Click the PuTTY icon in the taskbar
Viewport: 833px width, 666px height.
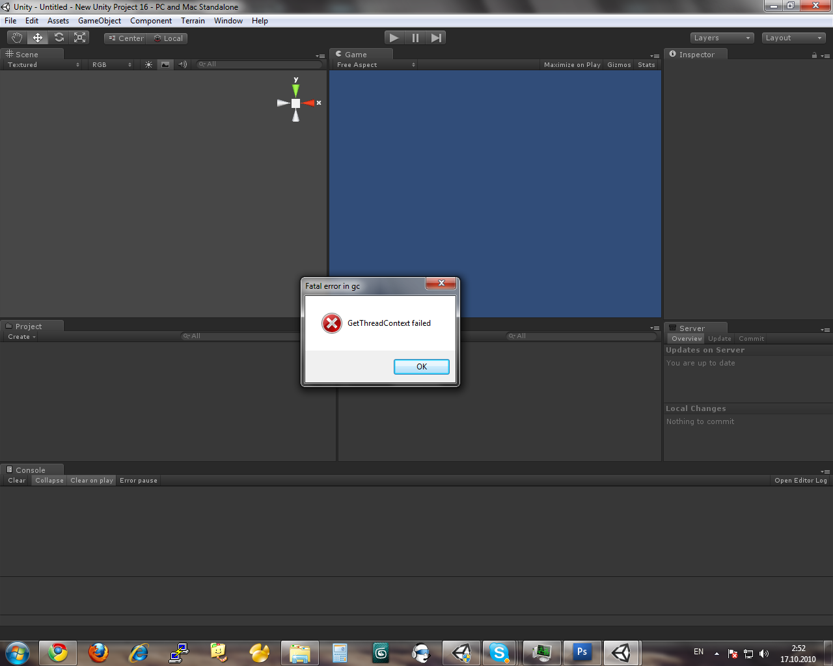click(x=179, y=652)
